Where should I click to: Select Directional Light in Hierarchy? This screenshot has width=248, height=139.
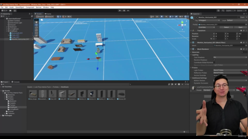click(16, 23)
